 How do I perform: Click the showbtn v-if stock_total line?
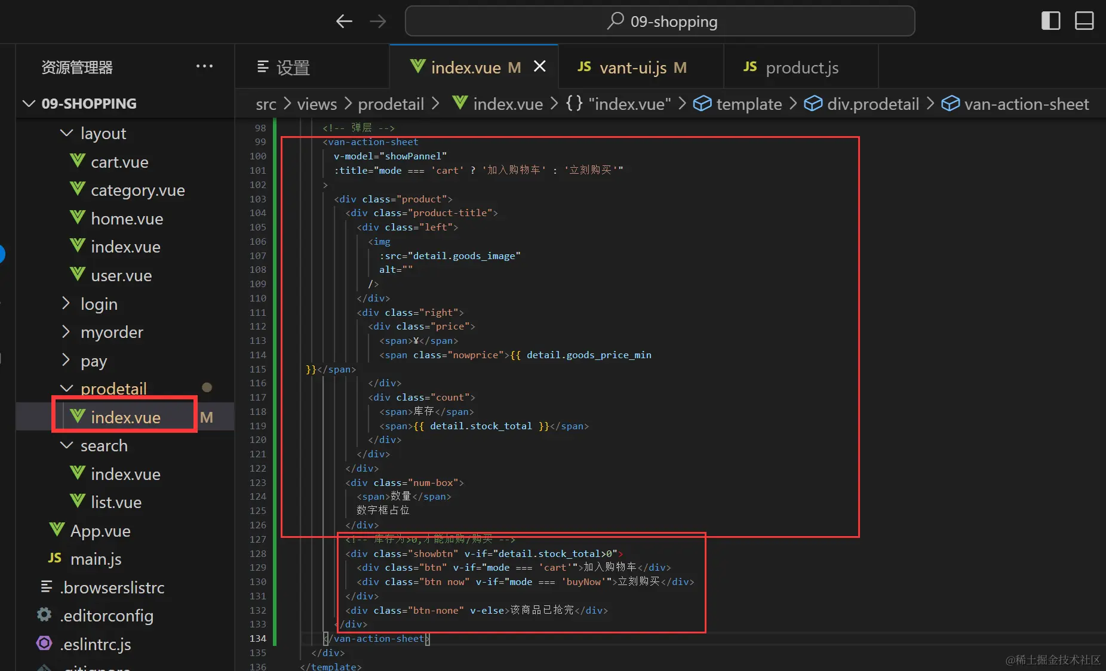(x=484, y=554)
